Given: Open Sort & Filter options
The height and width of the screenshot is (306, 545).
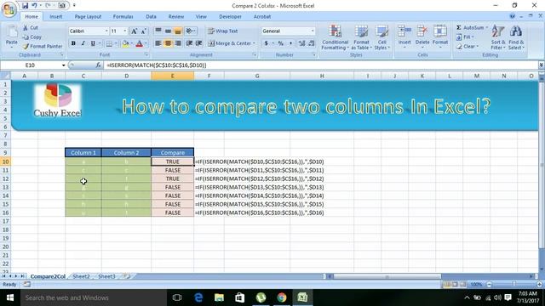Looking at the screenshot, I should point(498,37).
